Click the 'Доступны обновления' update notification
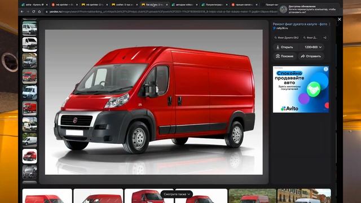Viewport: 361px width, 203px height. click(309, 10)
